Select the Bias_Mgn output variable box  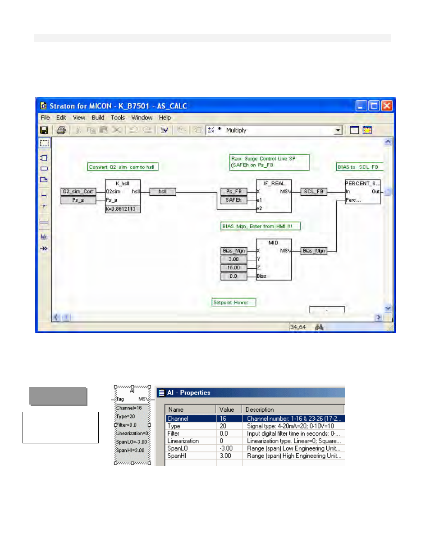point(314,251)
